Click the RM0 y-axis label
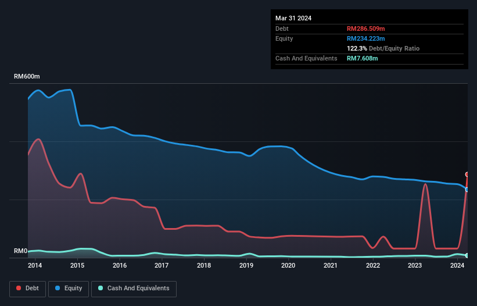This screenshot has width=477, height=306. tap(21, 251)
